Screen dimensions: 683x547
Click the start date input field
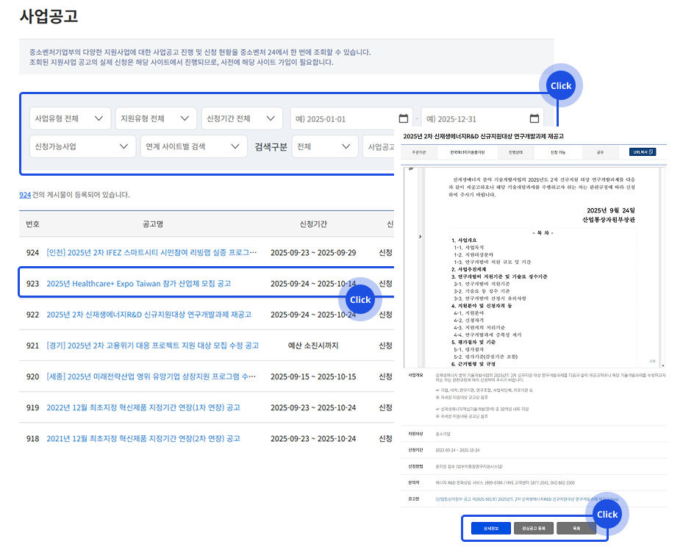point(343,119)
